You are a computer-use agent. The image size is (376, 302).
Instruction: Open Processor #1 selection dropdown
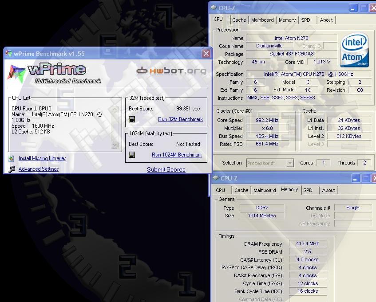(x=270, y=163)
